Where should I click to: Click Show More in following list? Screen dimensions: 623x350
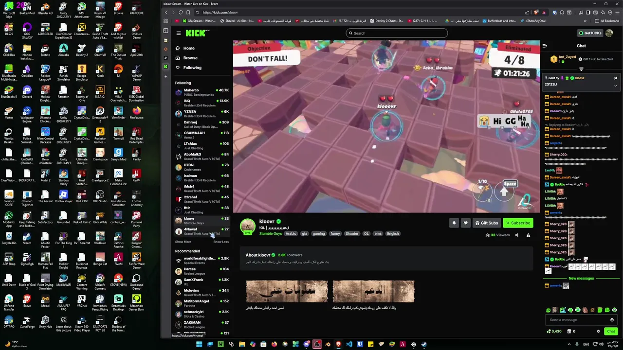pos(183,242)
